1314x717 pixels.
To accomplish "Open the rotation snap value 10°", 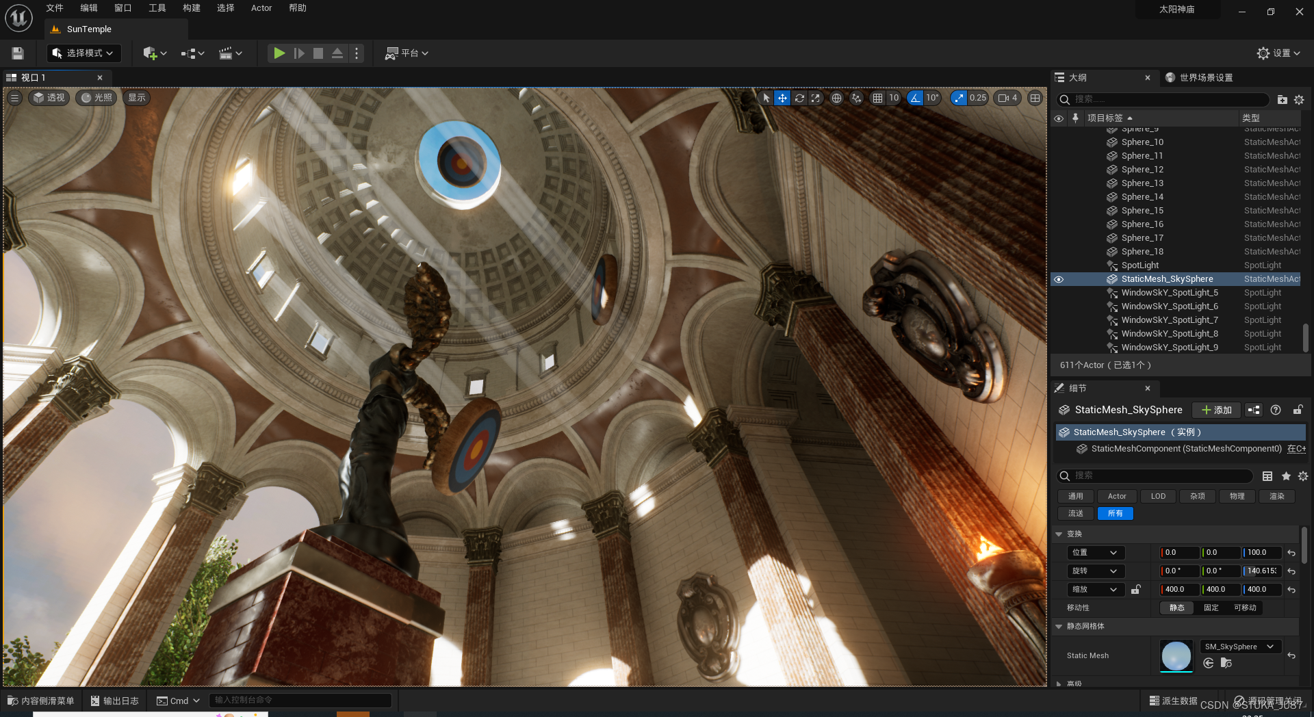I will 932,98.
